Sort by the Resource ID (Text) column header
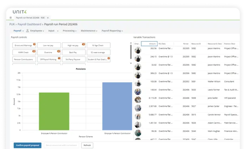 (x=215, y=44)
